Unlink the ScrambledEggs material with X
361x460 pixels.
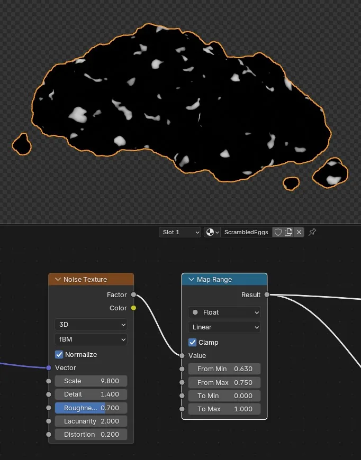click(299, 232)
